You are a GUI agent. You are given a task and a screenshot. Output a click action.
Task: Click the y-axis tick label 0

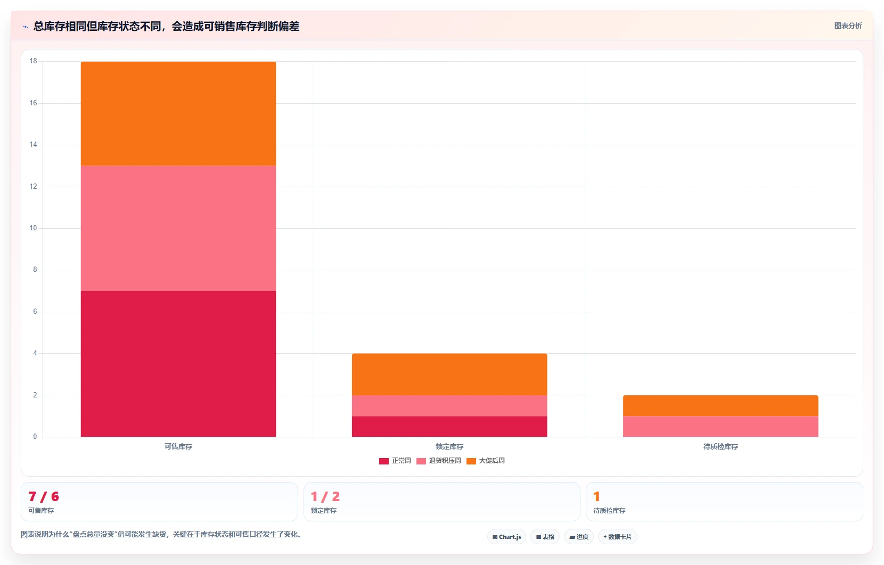click(x=35, y=437)
